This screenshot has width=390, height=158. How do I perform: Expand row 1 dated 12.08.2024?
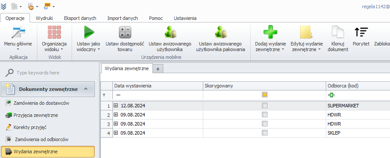[x=116, y=106]
